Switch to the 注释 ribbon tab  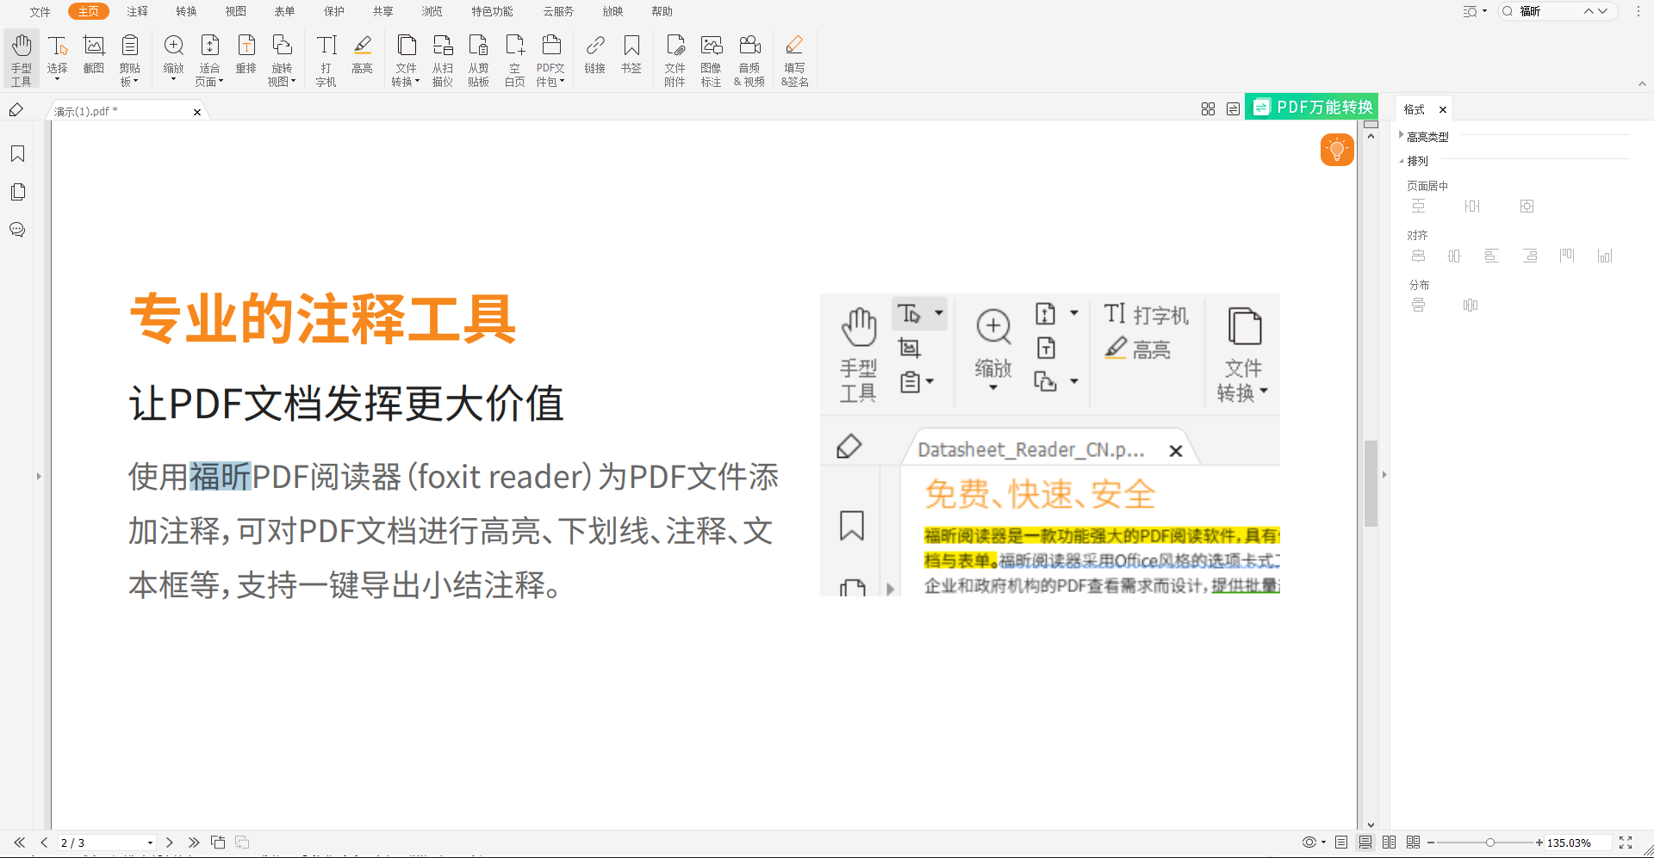(x=135, y=11)
